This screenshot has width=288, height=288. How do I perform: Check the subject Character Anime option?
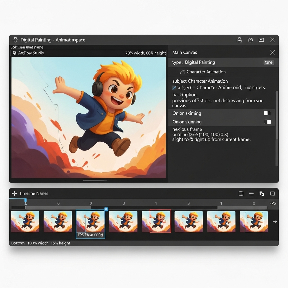(x=175, y=87)
